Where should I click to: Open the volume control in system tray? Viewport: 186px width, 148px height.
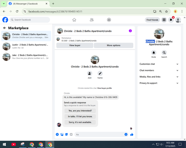(162, 144)
